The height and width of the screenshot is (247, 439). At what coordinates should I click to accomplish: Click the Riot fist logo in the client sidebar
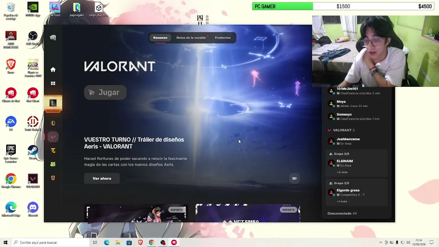53,37
